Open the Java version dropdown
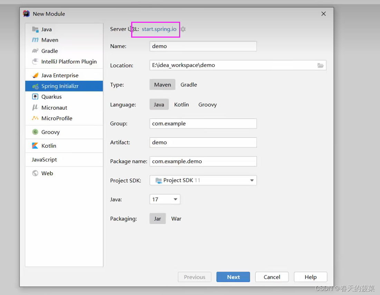This screenshot has width=380, height=295. click(175, 199)
